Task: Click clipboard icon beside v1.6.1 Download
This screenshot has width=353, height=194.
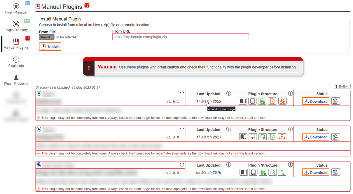Action: [x=335, y=101]
